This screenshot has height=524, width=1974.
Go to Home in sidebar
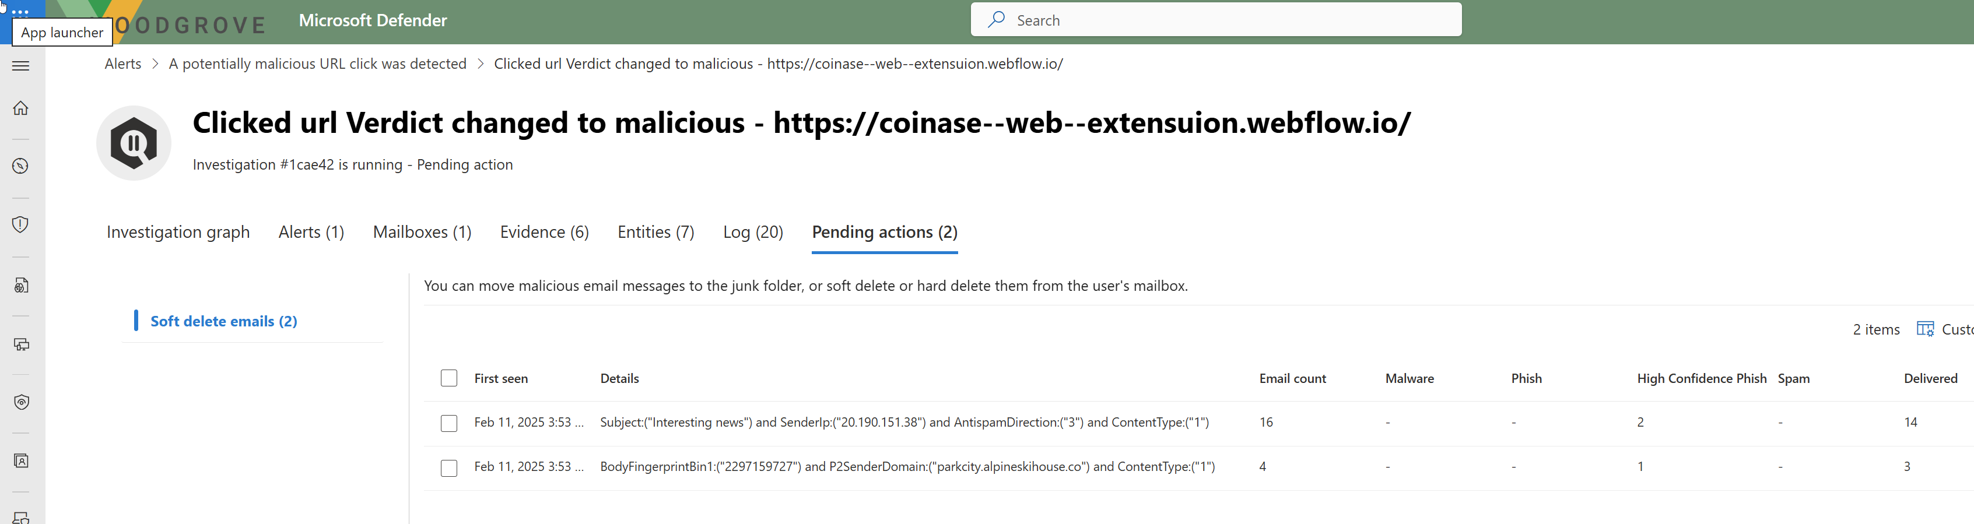pyautogui.click(x=22, y=108)
